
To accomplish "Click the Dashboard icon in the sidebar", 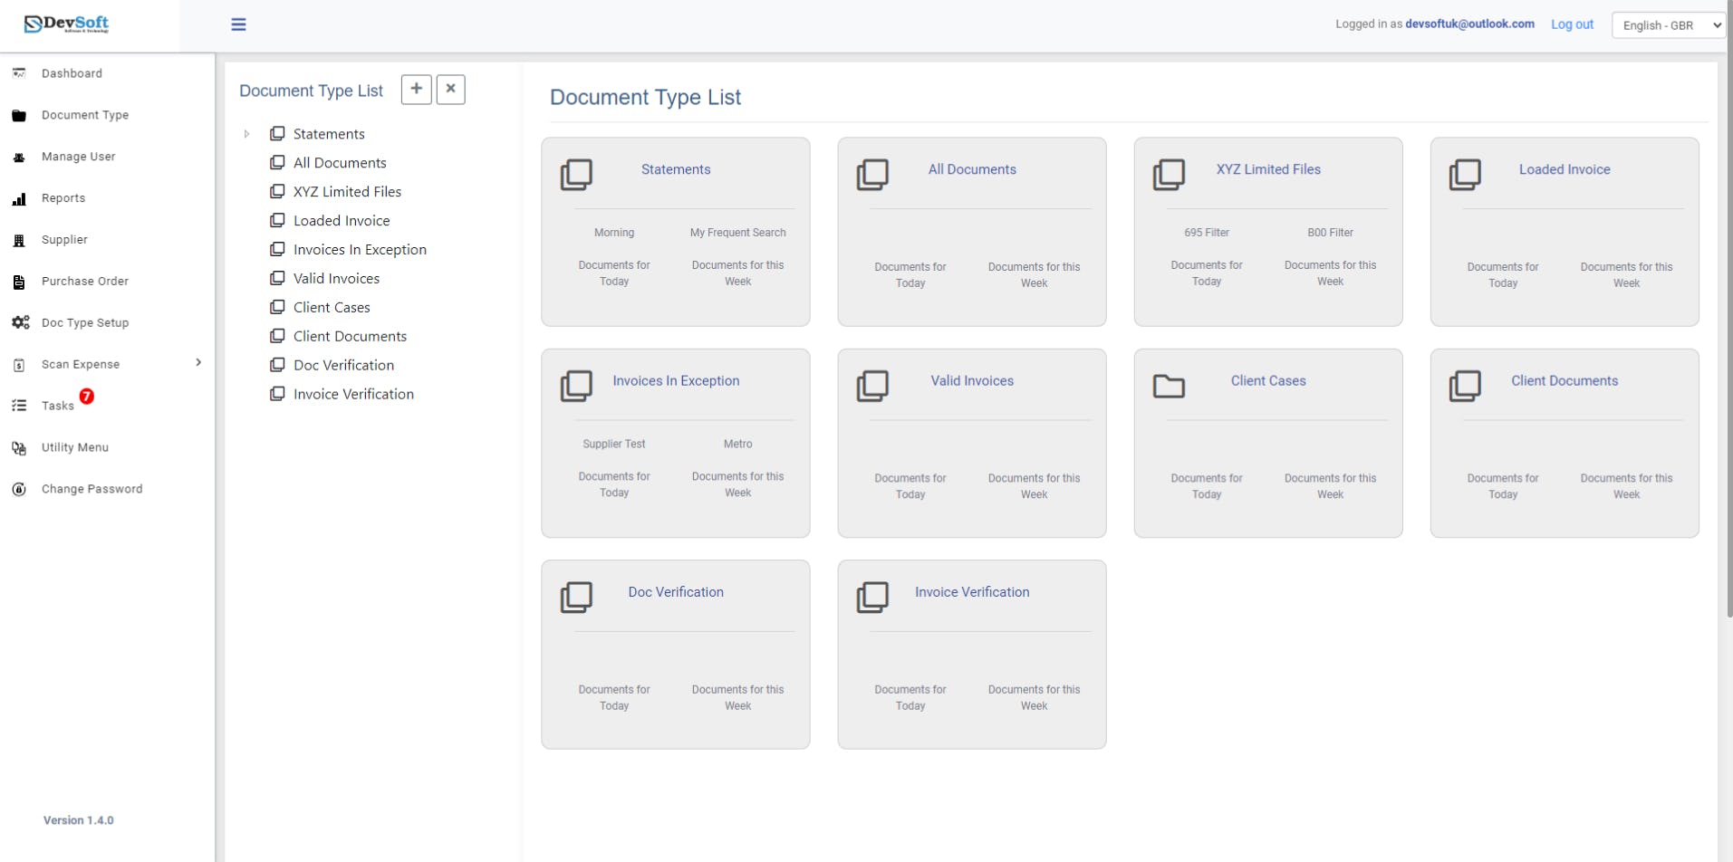I will tap(19, 73).
